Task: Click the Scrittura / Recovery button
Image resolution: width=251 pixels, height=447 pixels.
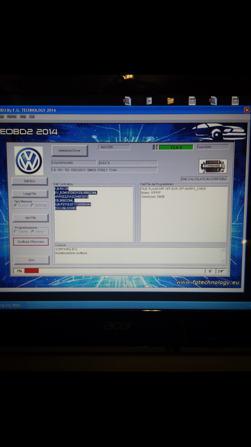Action: pos(31,242)
